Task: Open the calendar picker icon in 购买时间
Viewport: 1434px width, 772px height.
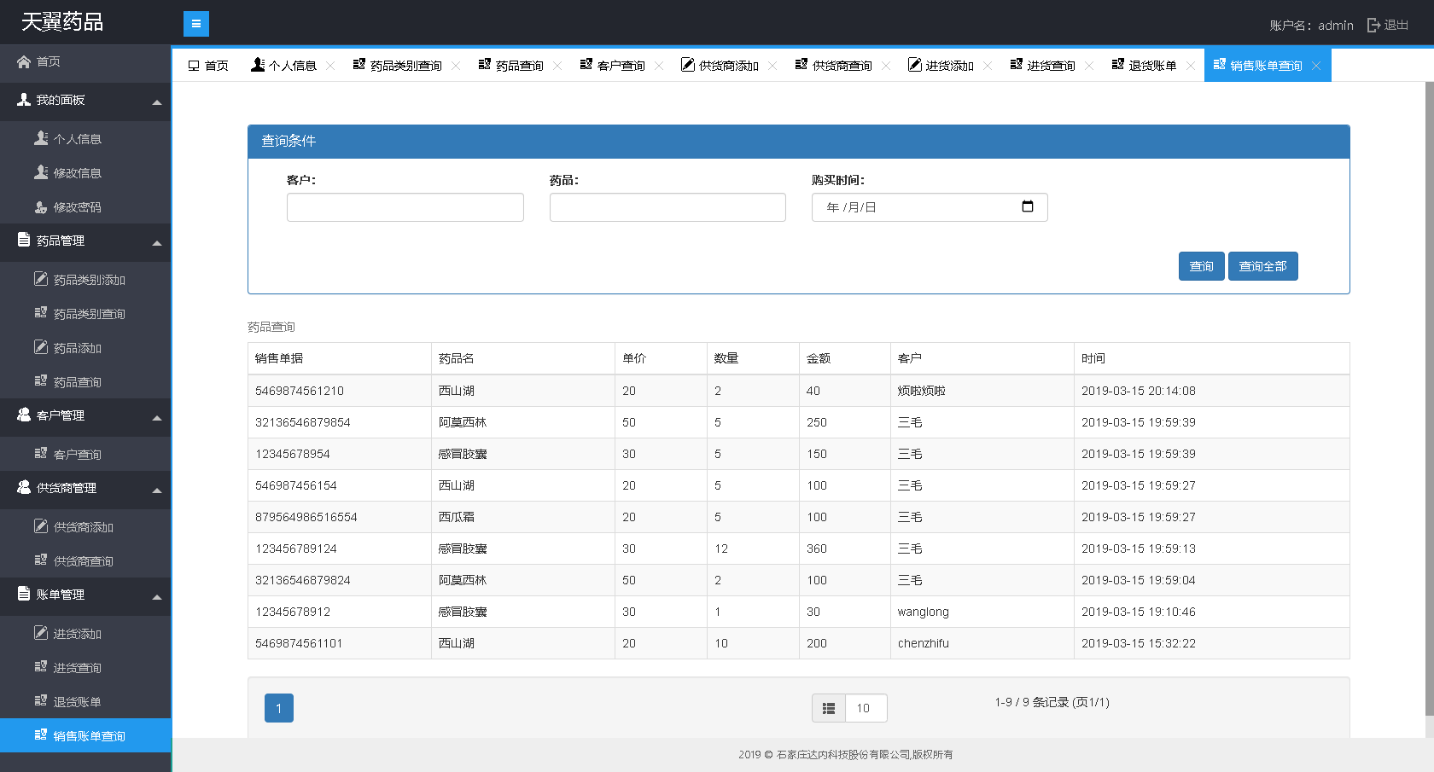Action: (x=1028, y=206)
